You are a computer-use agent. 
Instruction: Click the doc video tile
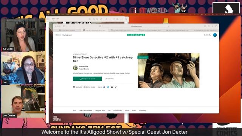[x=23, y=68]
